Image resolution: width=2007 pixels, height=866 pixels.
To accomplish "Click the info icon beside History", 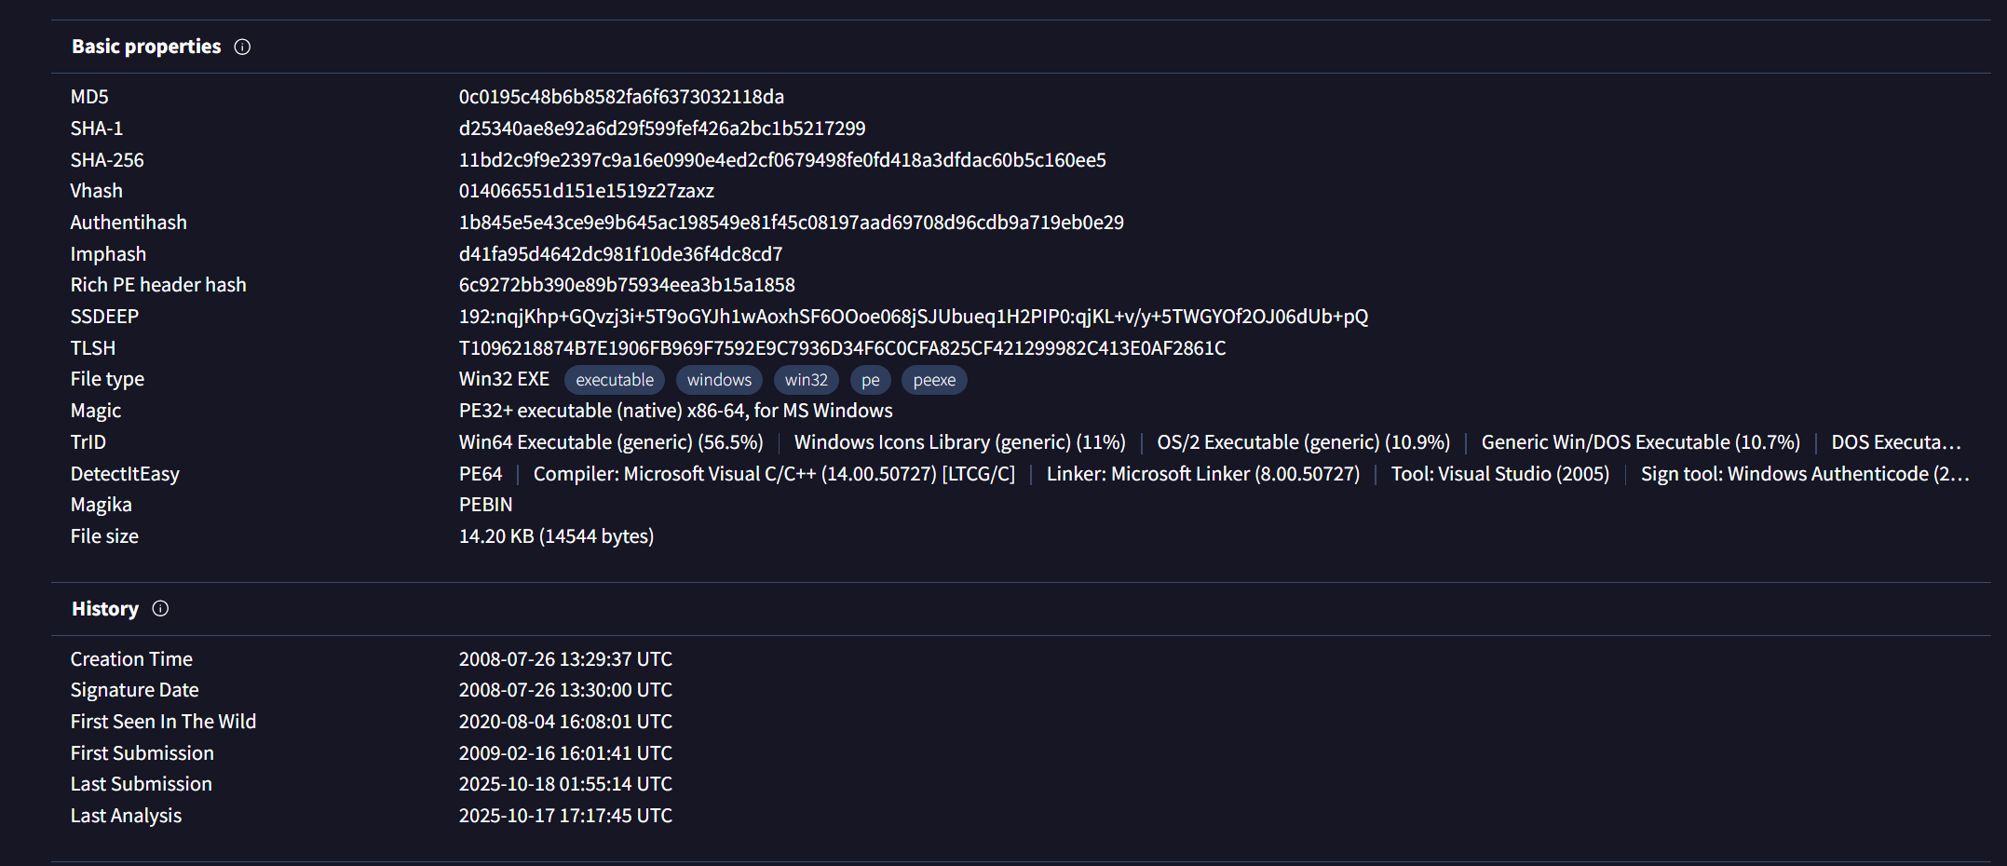I will 160,608.
